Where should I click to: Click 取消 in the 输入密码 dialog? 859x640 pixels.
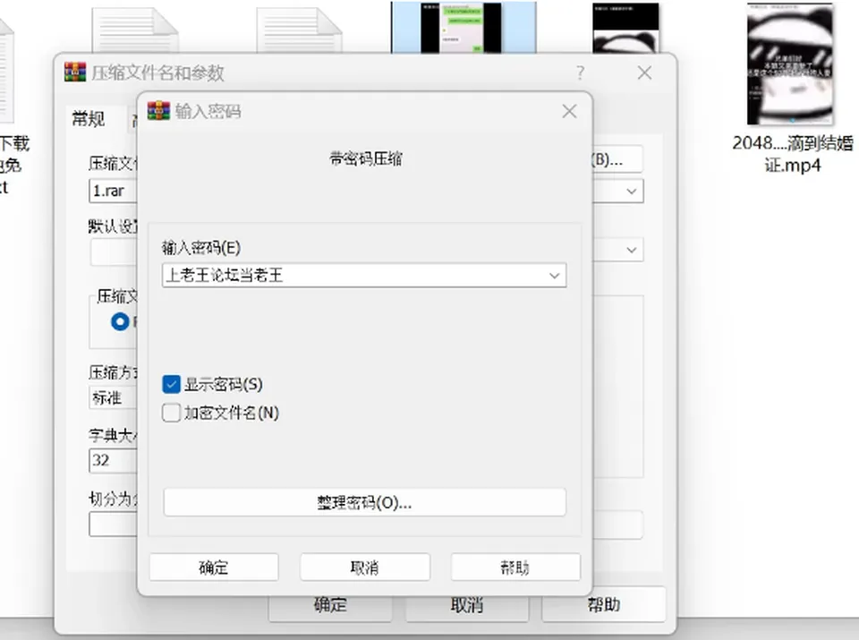coord(365,567)
